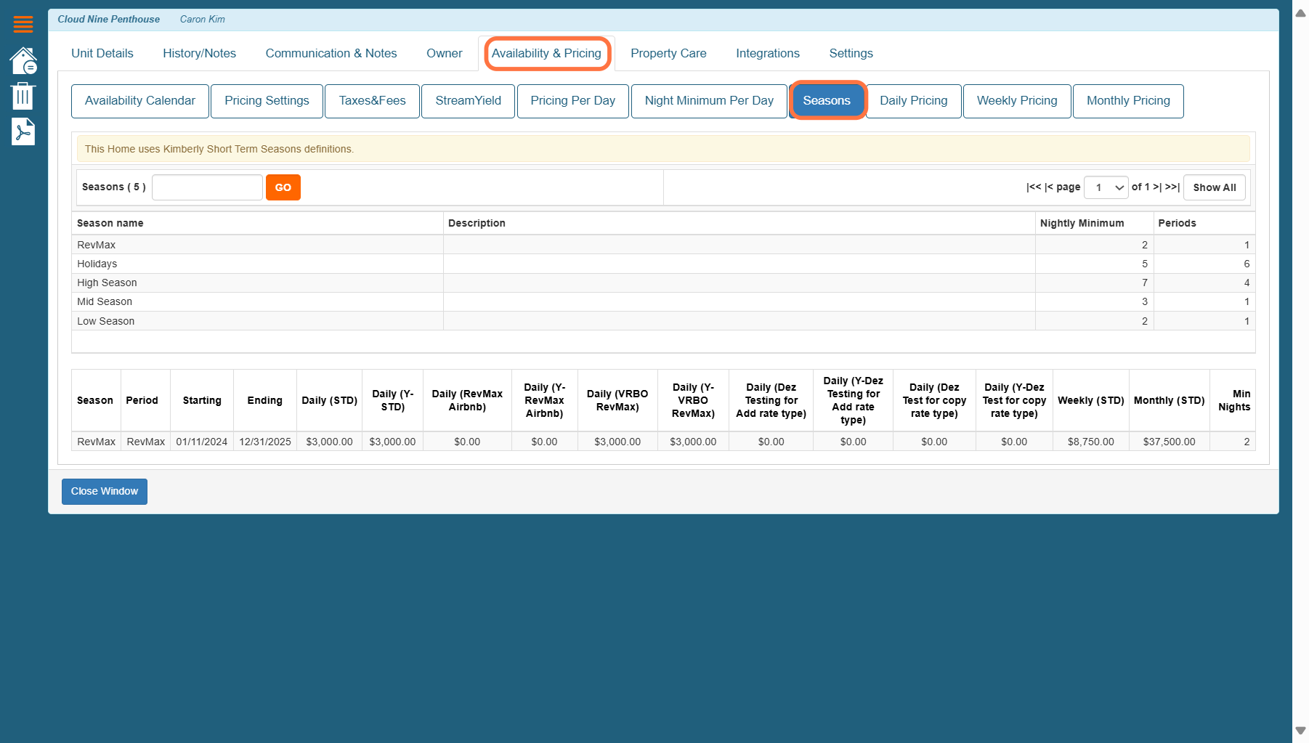
Task: Open Taxes&Fees section
Action: pyautogui.click(x=372, y=101)
